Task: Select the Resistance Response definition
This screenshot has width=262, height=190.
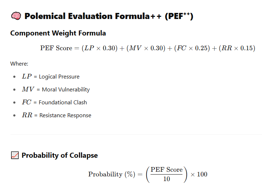Action: [65, 115]
